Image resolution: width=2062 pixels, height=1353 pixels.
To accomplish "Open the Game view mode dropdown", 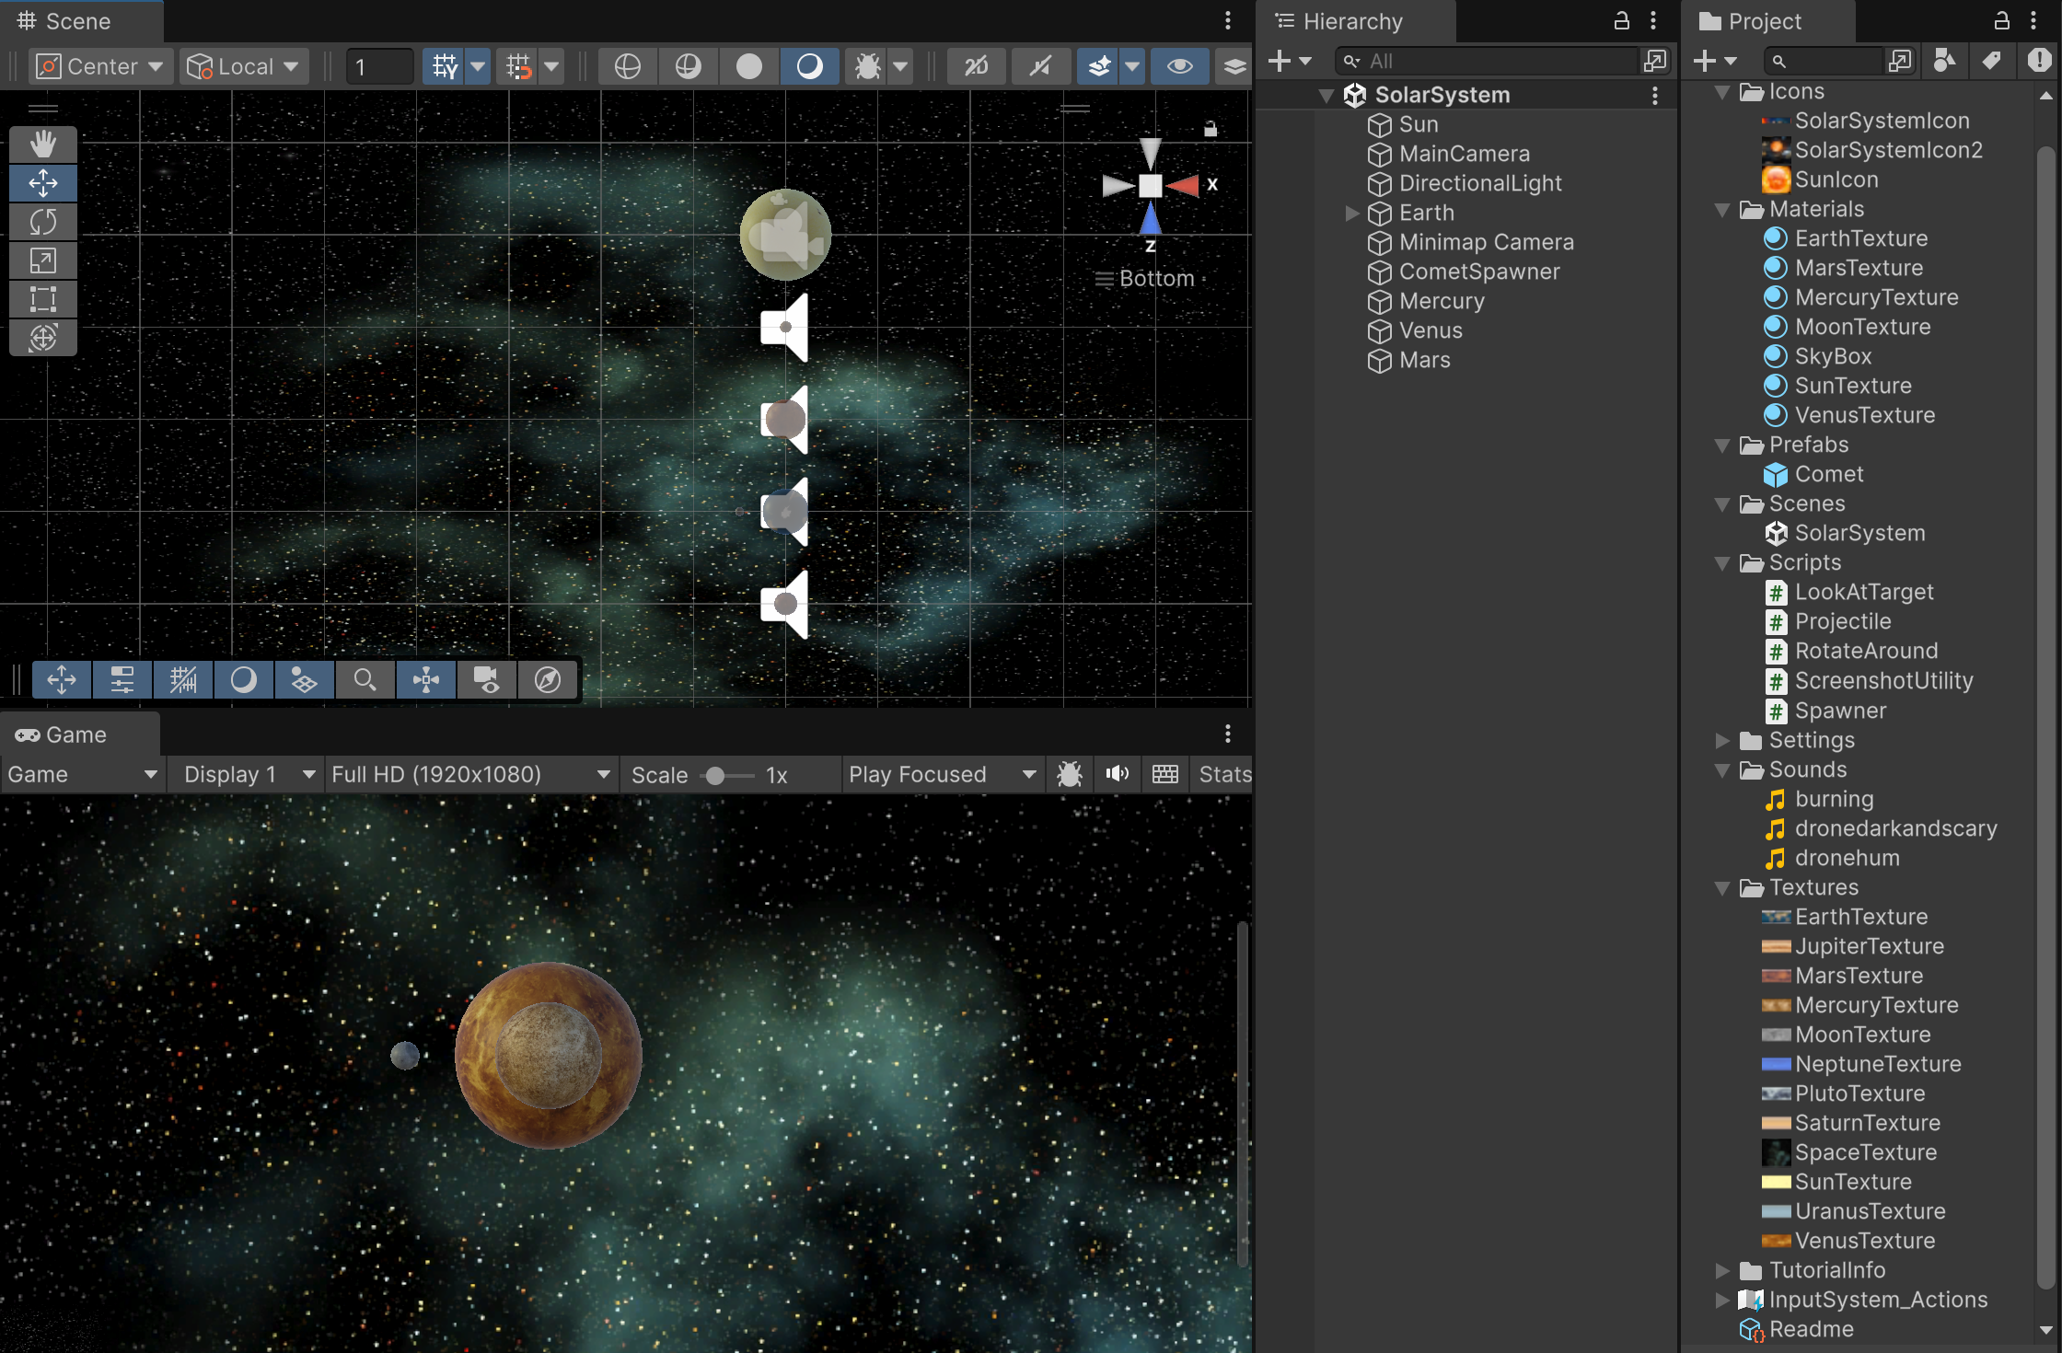I will pyautogui.click(x=83, y=774).
